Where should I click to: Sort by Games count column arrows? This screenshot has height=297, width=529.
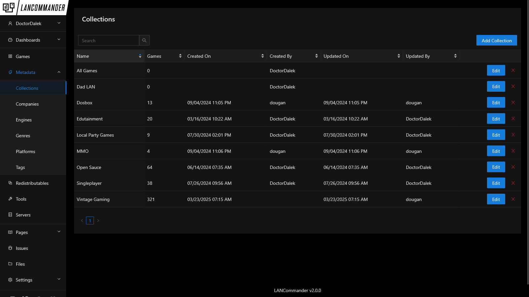[x=180, y=56]
